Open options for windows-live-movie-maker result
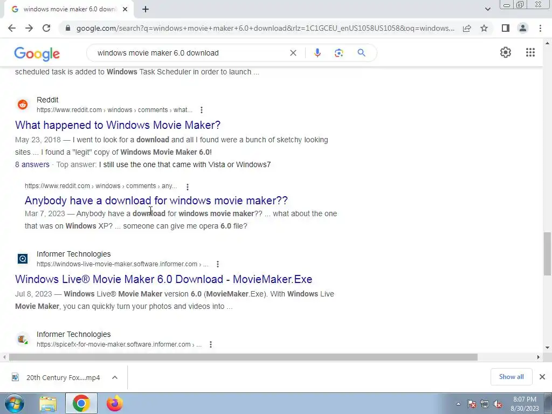Image resolution: width=552 pixels, height=414 pixels. point(218,264)
